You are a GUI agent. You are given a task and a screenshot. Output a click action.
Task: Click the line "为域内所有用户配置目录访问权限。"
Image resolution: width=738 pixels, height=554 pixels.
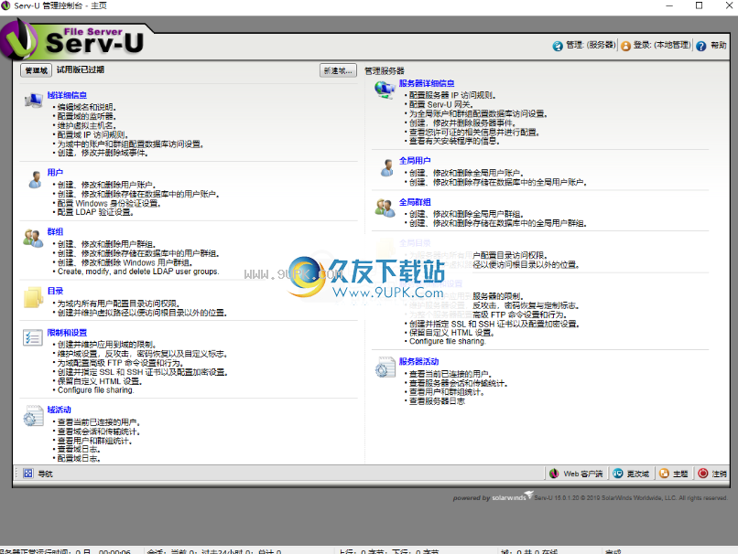pyautogui.click(x=119, y=304)
